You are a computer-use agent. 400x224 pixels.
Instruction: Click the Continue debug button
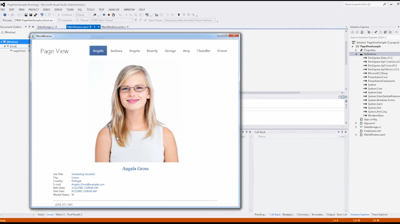tap(65, 15)
